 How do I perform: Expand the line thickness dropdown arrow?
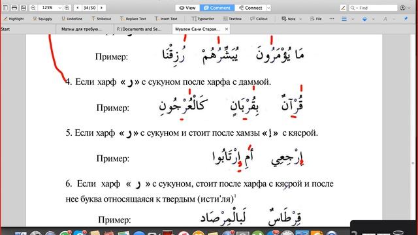[x=353, y=19]
